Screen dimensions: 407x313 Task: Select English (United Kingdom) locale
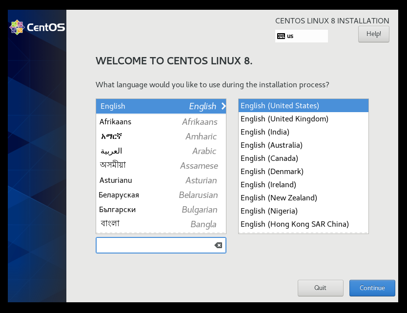[x=304, y=119]
